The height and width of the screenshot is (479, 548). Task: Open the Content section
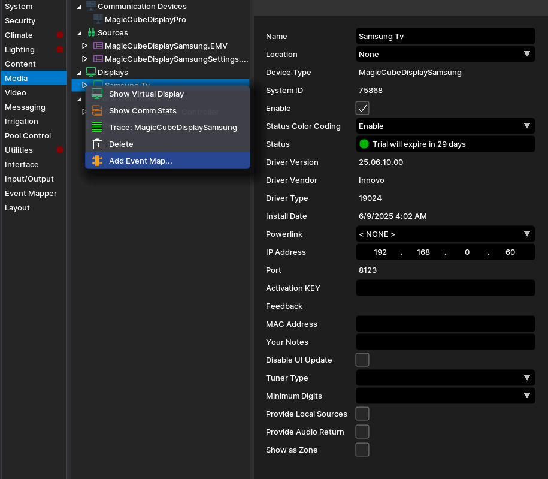coord(34,64)
